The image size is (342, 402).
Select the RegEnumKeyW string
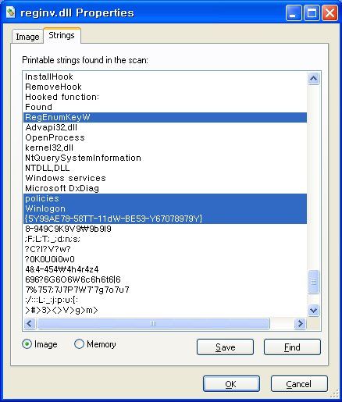[166, 117]
